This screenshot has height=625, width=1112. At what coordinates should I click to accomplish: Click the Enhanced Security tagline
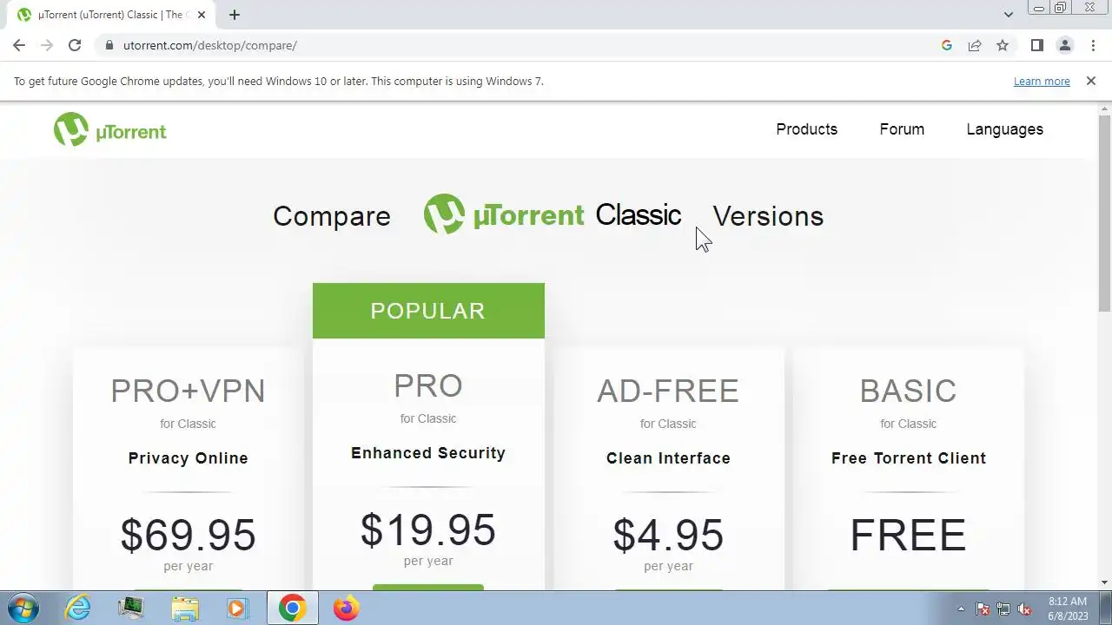(x=428, y=453)
